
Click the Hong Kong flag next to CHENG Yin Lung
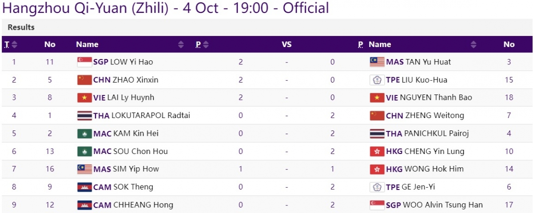coord(377,151)
